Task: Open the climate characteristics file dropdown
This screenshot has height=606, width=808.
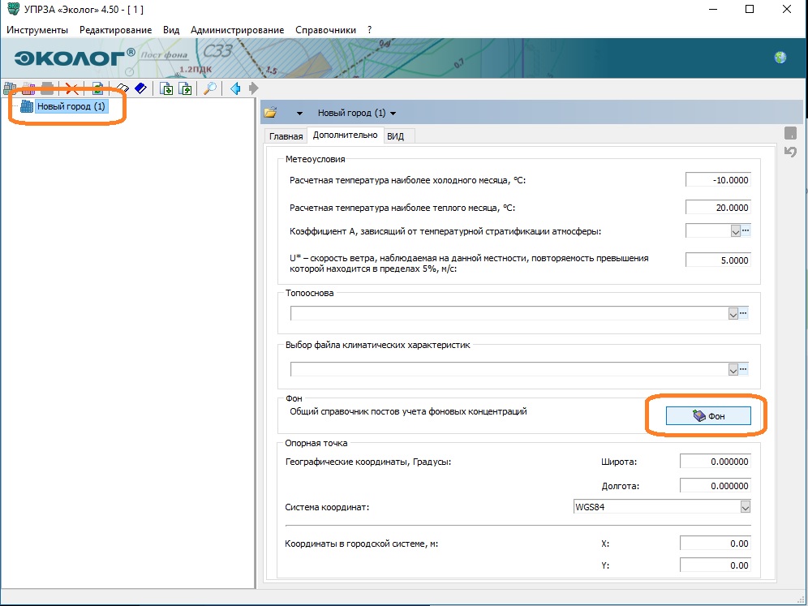Action: 733,370
